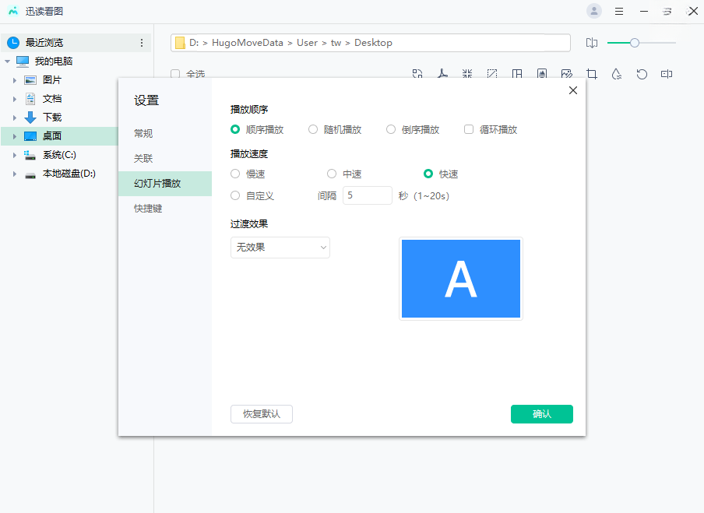Tick the 全选 select-all checkbox
Image resolution: width=704 pixels, height=513 pixels.
[175, 74]
